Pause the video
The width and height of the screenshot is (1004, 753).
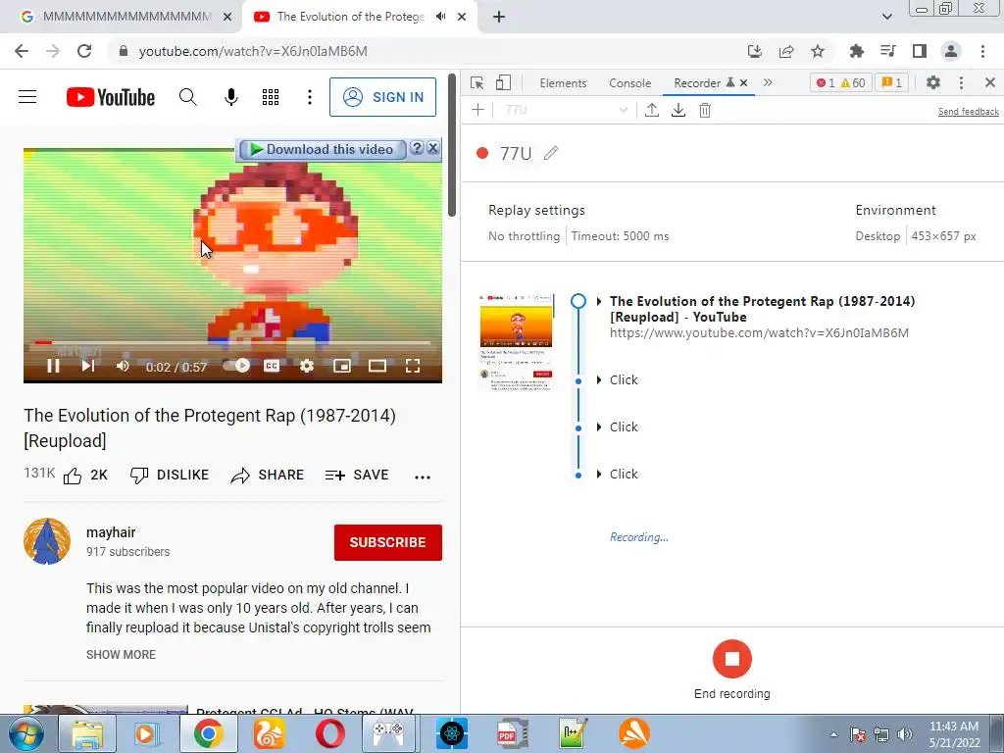pyautogui.click(x=54, y=366)
